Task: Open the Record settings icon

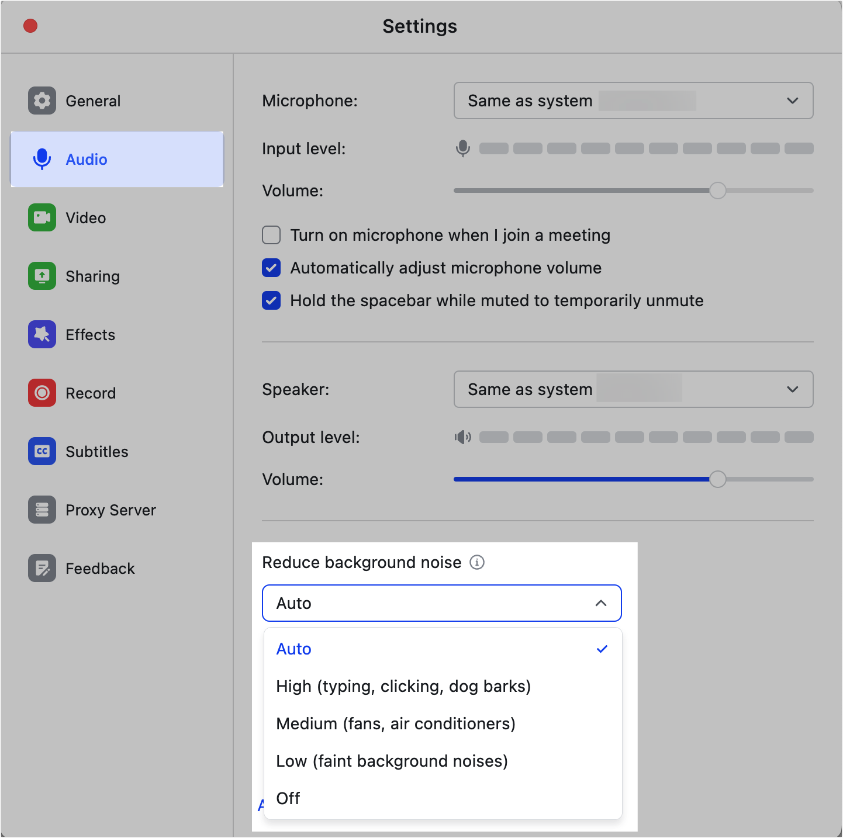Action: tap(42, 393)
